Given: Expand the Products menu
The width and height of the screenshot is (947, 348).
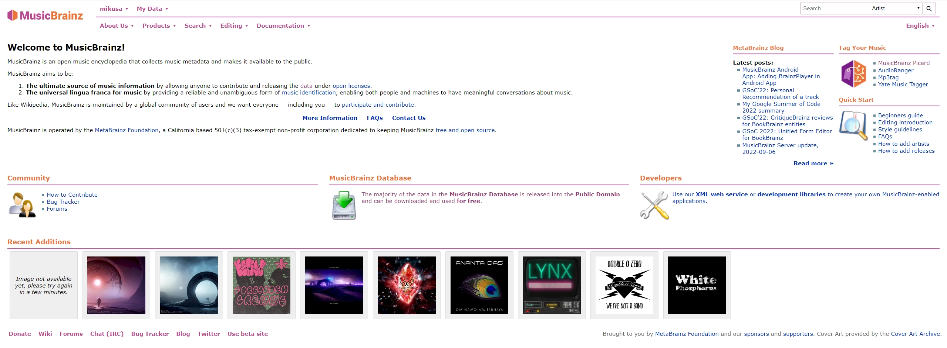Looking at the screenshot, I should click(x=159, y=25).
